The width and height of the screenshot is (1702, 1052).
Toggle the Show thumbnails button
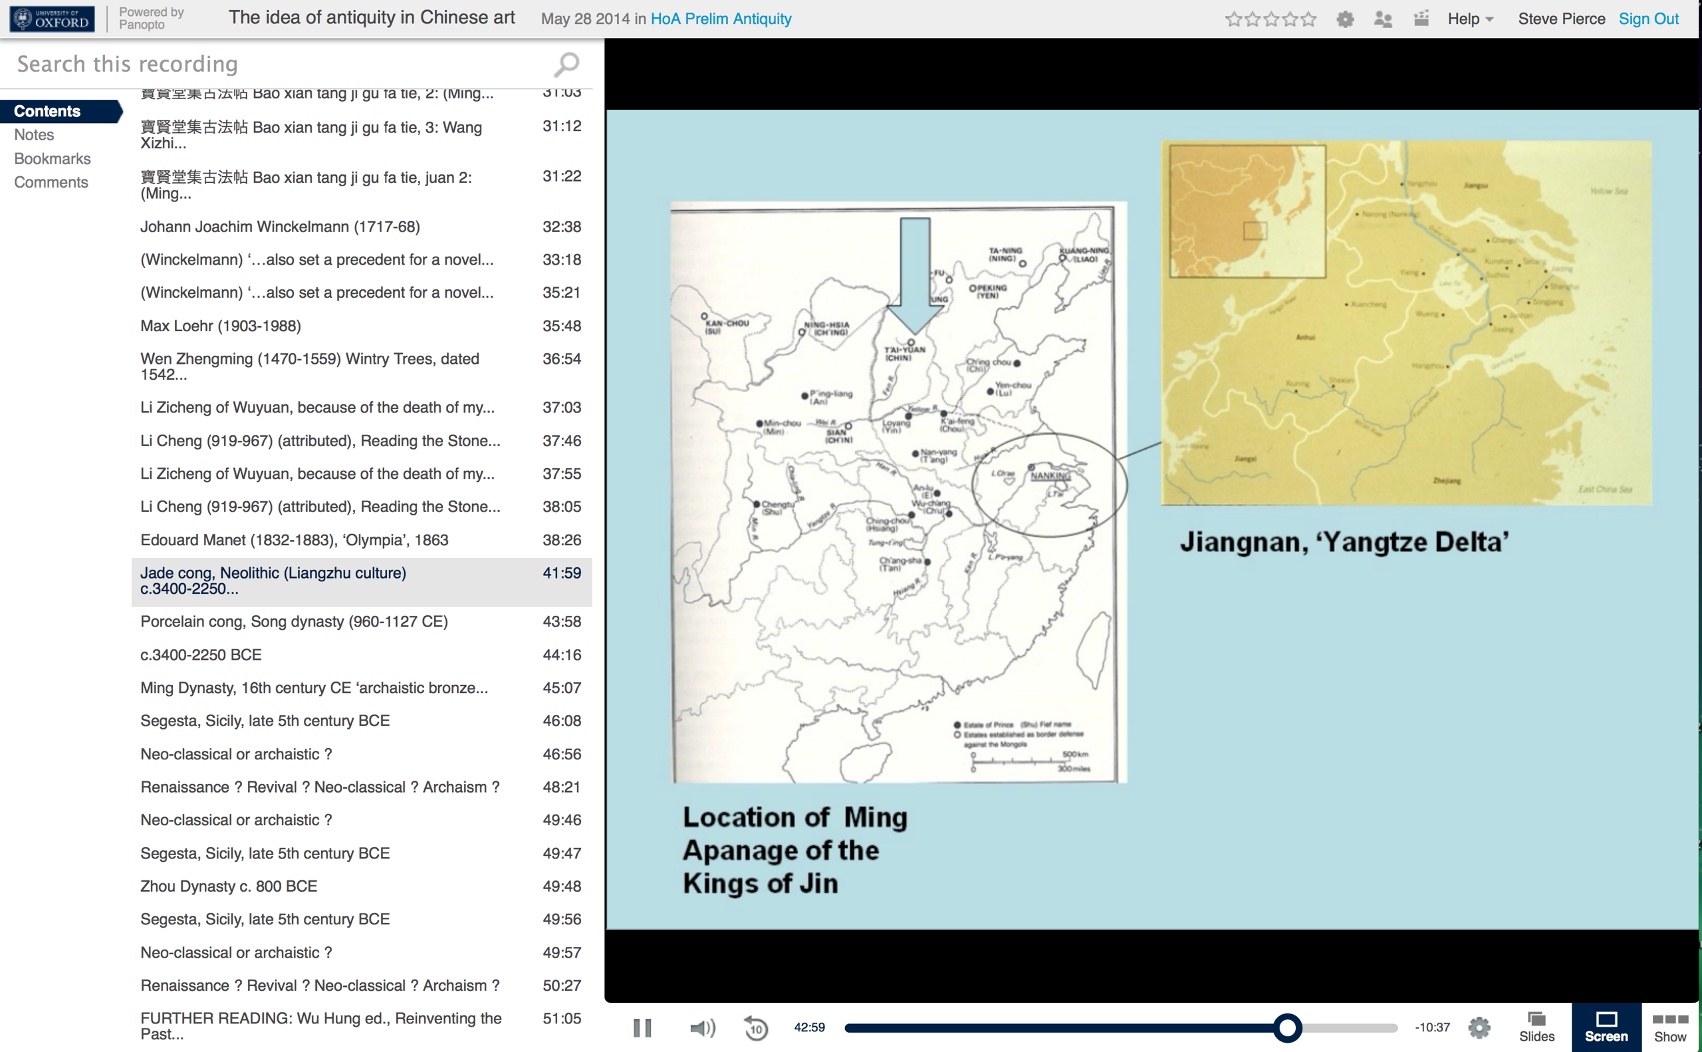1670,1027
